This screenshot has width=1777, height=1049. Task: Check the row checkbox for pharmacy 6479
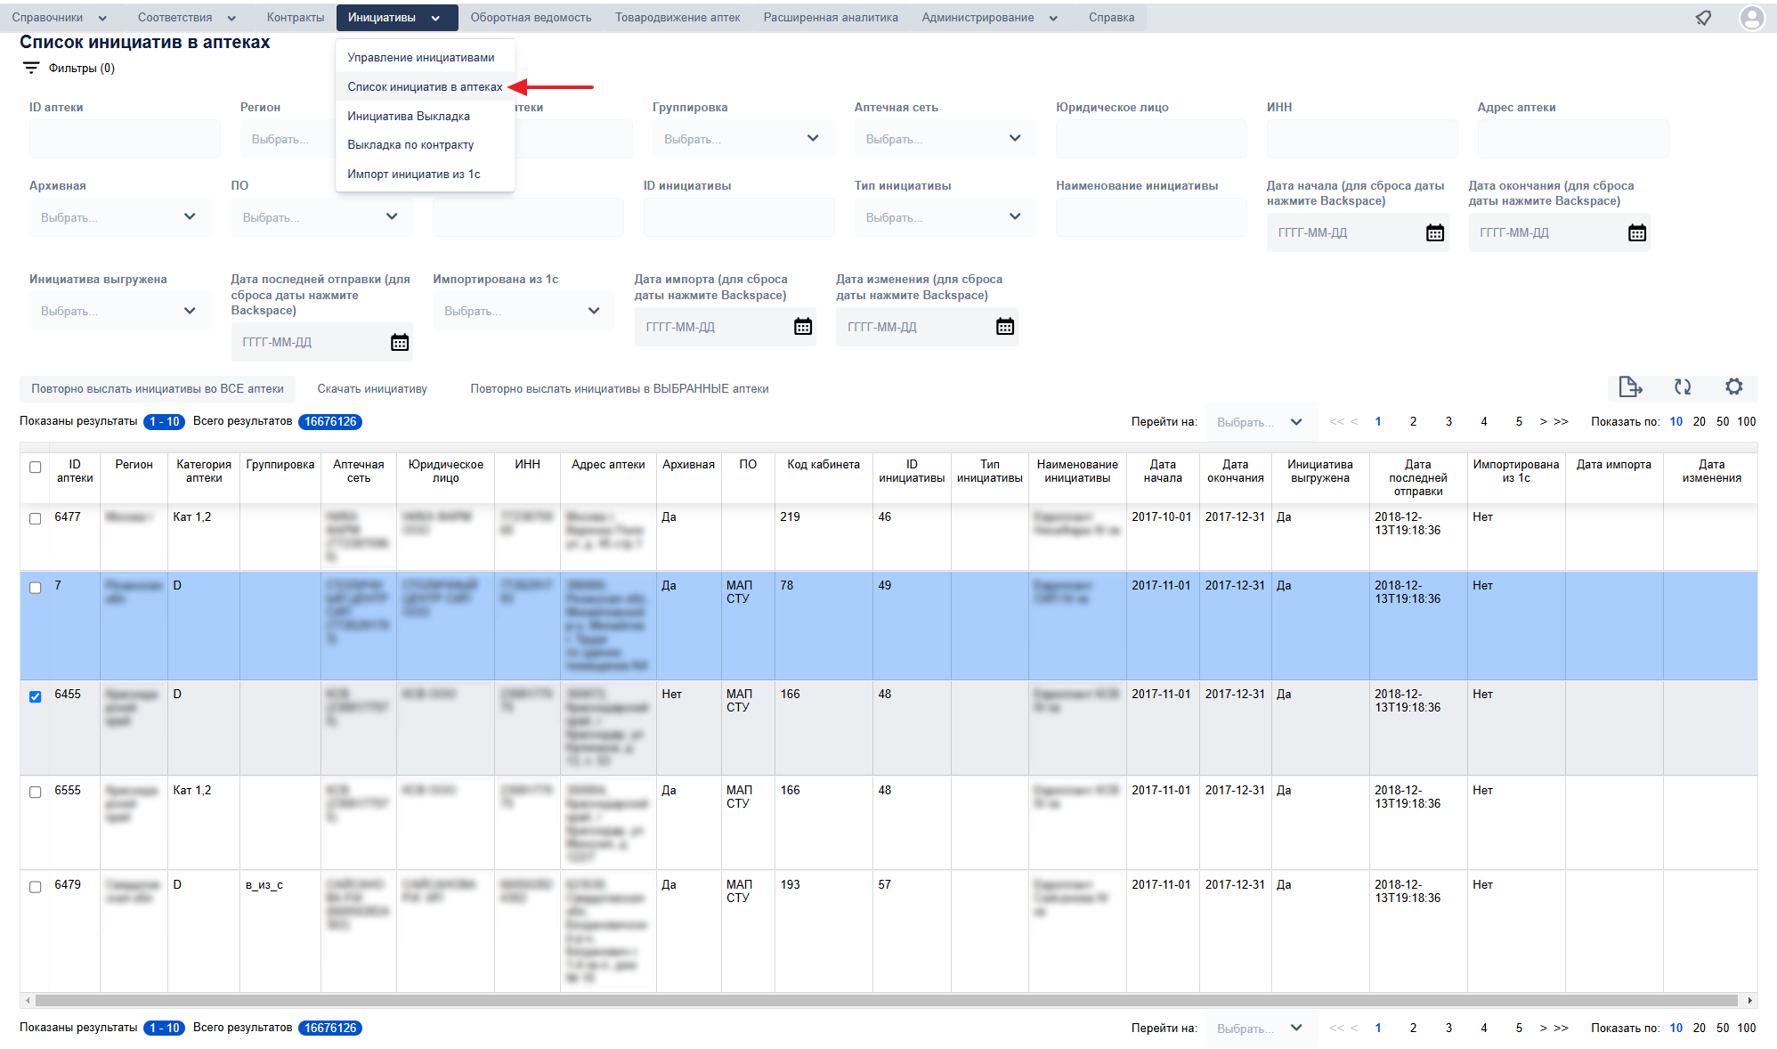(36, 886)
